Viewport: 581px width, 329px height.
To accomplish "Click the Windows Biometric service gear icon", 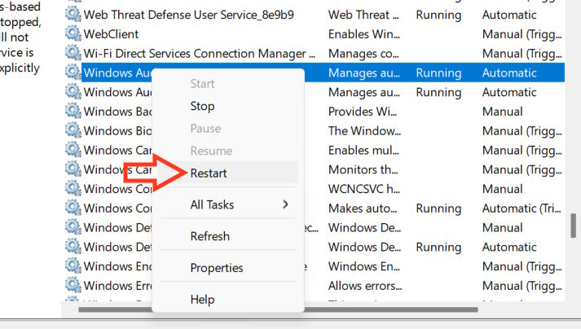I will 73,131.
